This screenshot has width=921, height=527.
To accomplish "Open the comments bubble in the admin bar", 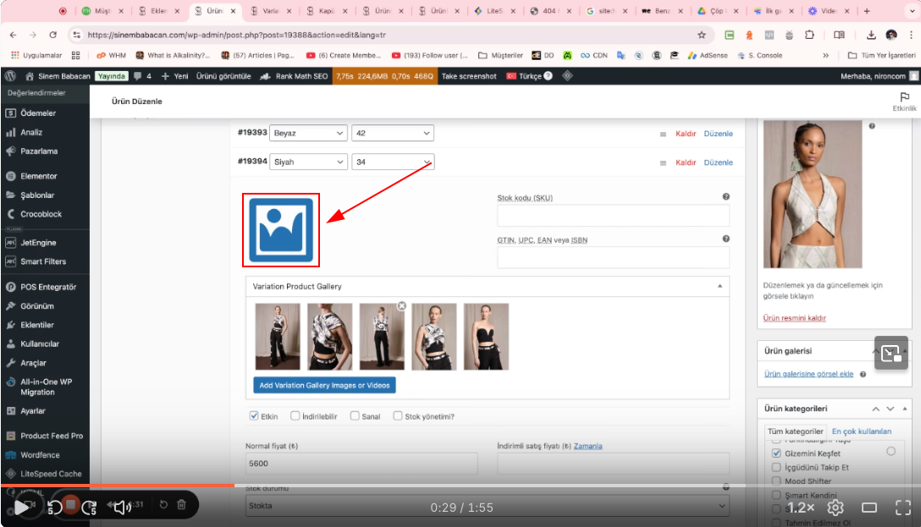I will pos(142,75).
